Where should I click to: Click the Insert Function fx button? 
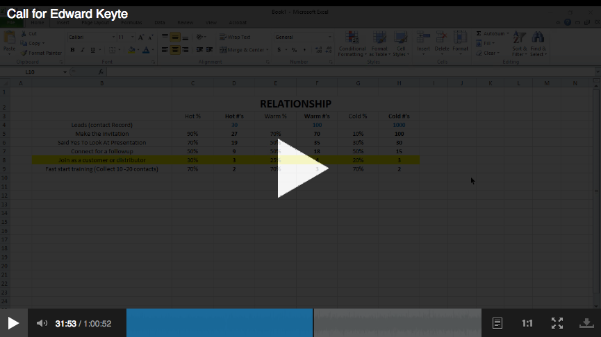(x=101, y=72)
